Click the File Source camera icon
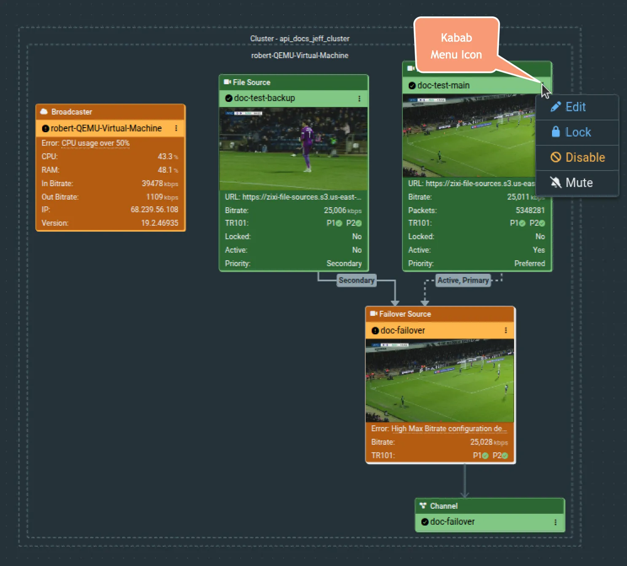627x566 pixels. click(x=228, y=82)
